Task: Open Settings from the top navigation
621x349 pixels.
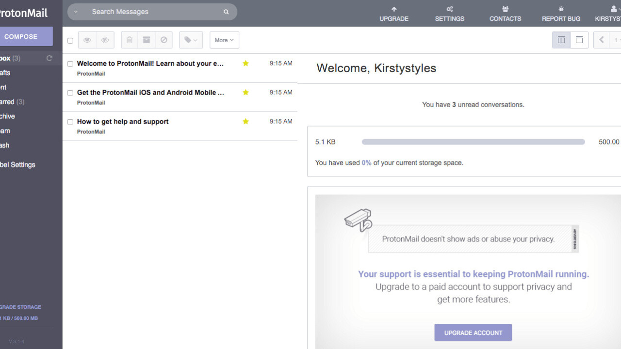Action: [449, 14]
